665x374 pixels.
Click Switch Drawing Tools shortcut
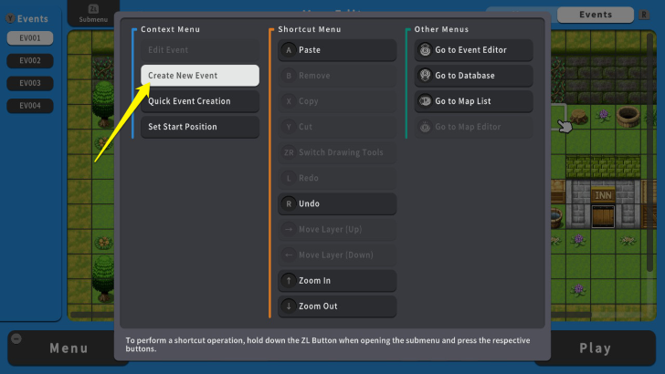click(337, 152)
